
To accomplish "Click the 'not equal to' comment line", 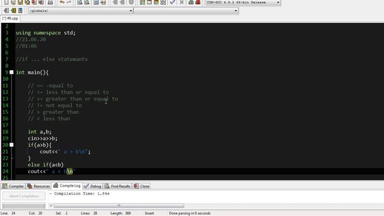I will [55, 106].
